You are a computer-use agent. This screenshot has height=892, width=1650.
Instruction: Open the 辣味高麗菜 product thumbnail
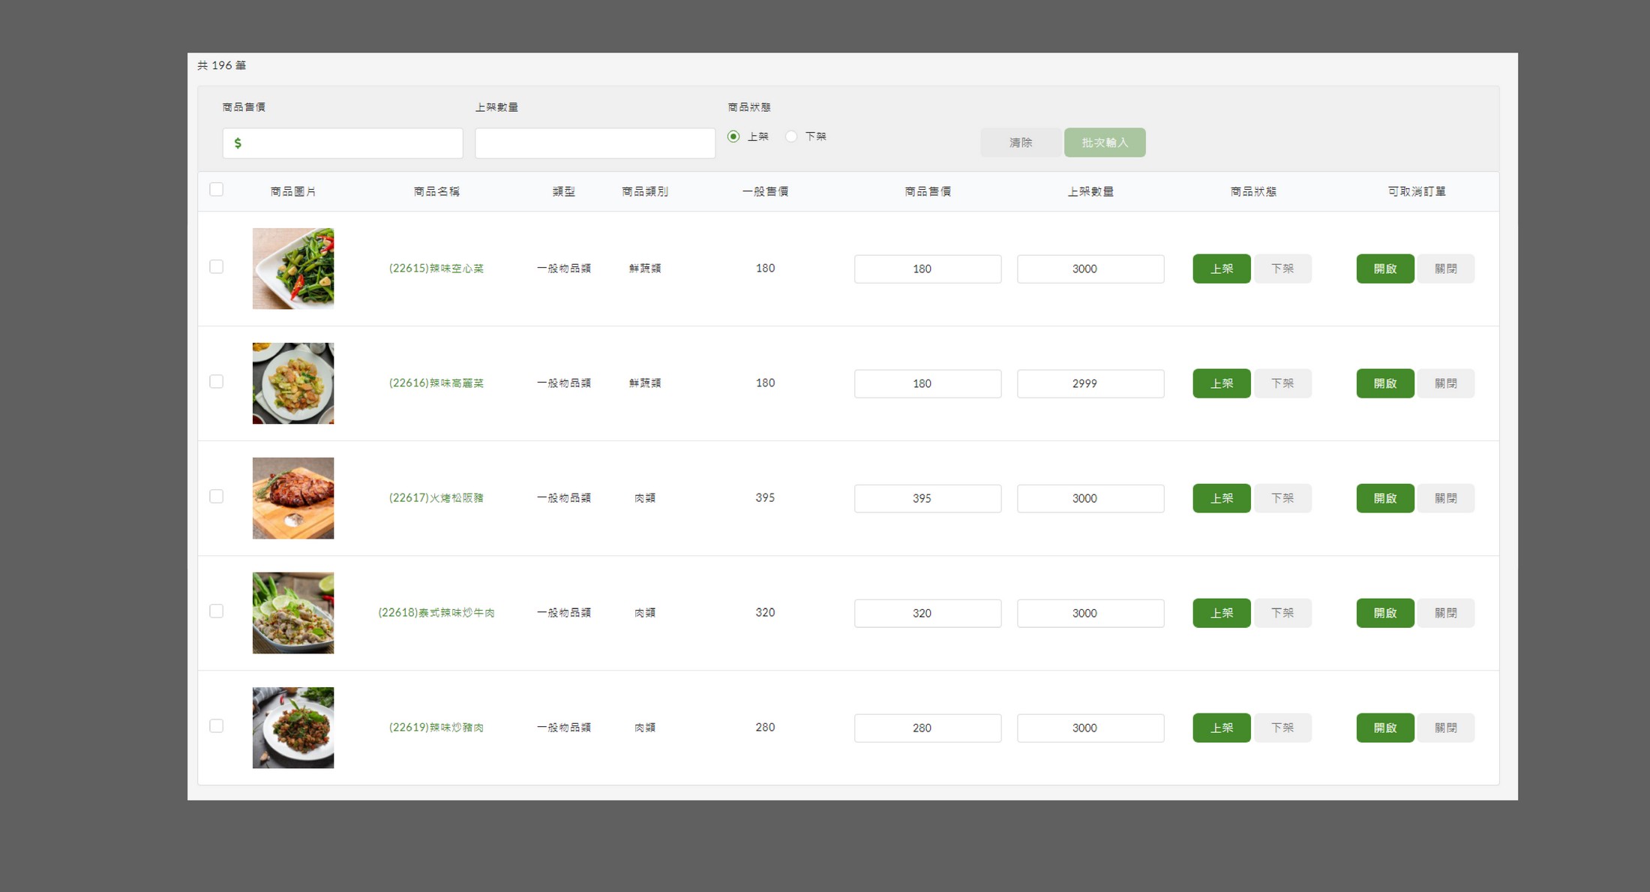pyautogui.click(x=293, y=383)
